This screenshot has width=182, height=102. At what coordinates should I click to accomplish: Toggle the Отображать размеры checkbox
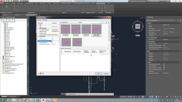point(52,44)
